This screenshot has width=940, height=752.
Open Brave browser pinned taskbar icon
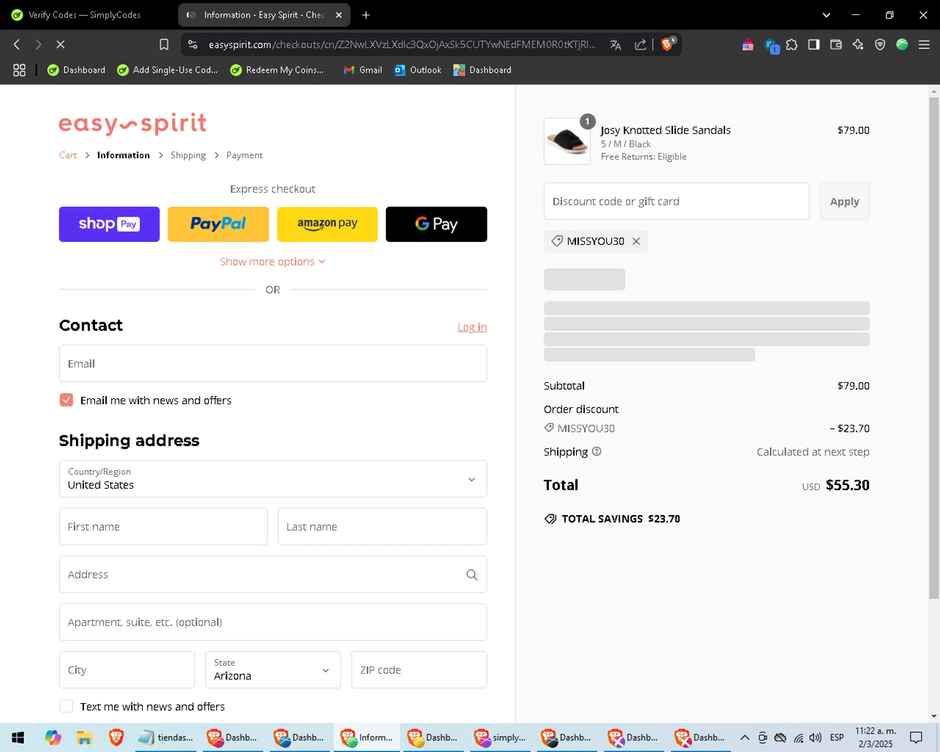tap(117, 738)
